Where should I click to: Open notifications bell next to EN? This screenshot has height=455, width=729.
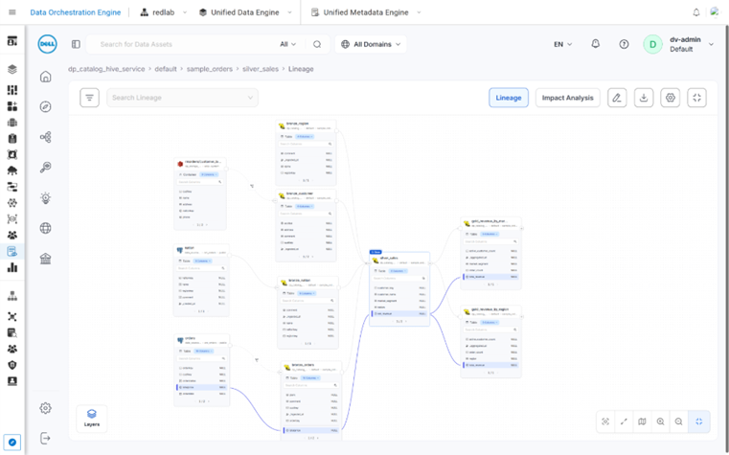(596, 44)
